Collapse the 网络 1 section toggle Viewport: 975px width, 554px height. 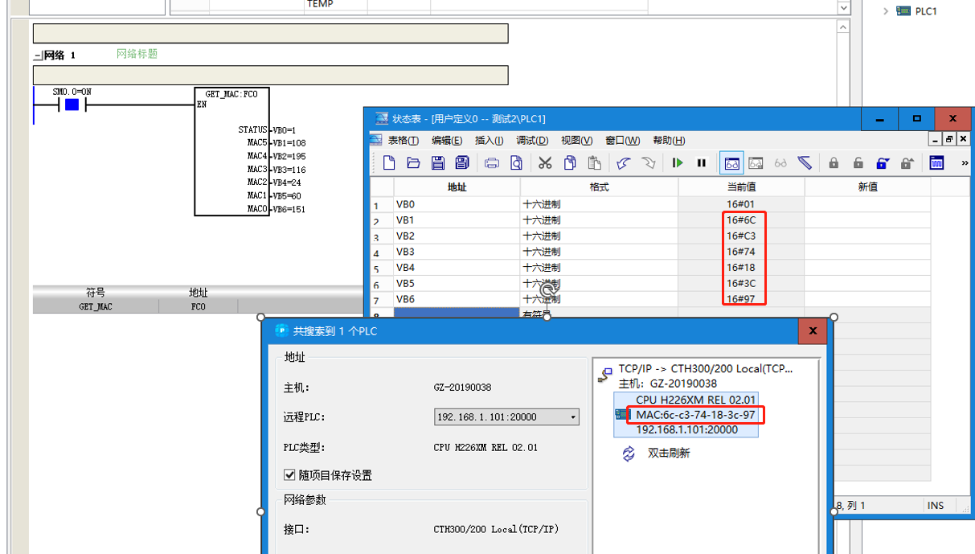(37, 55)
